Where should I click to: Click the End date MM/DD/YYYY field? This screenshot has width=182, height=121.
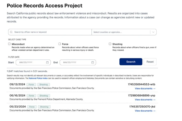tap(78, 62)
